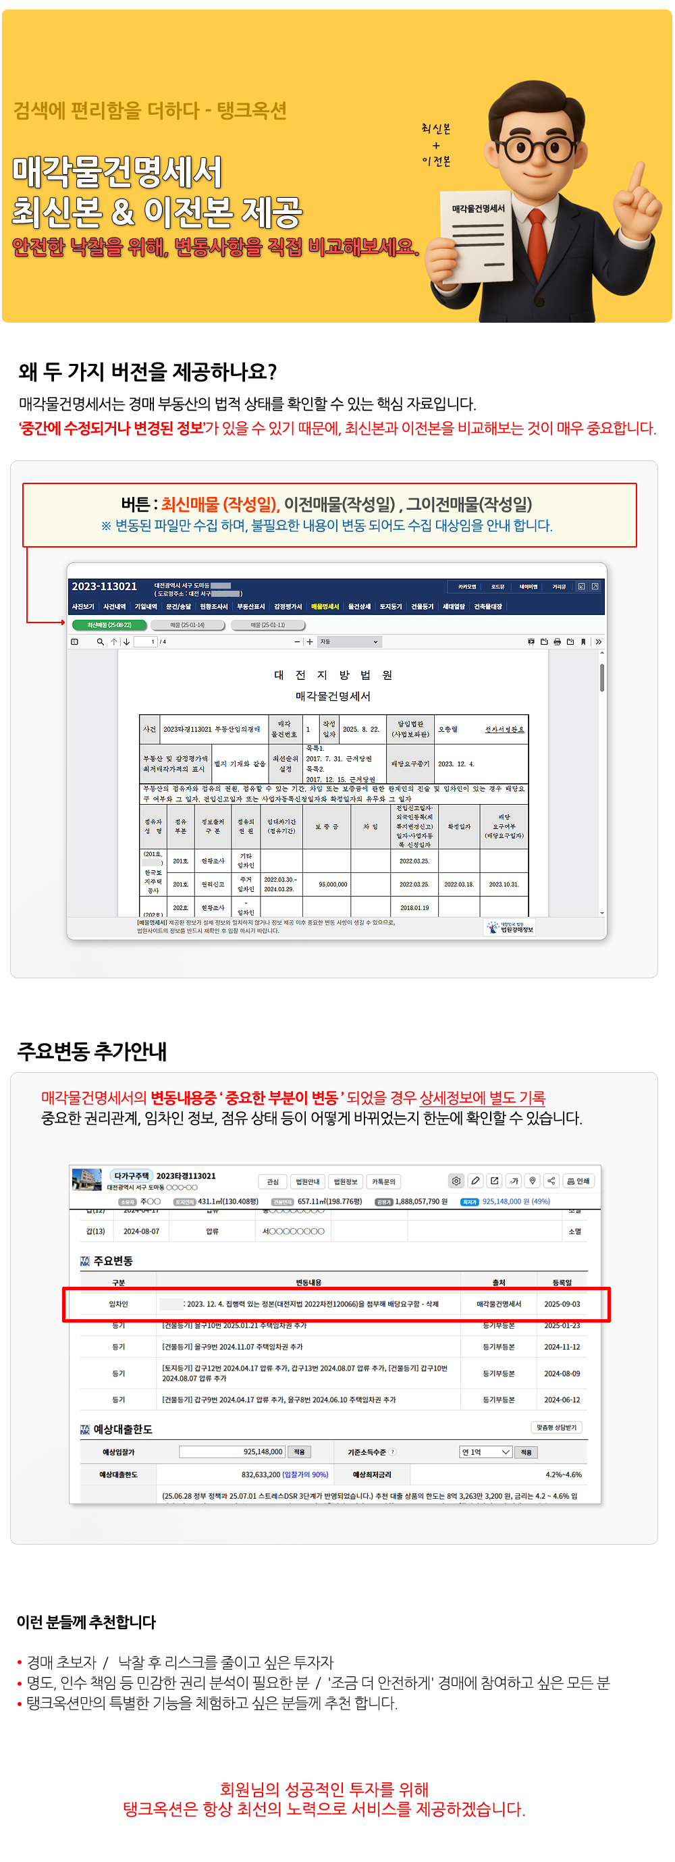Click the 다가구주택 type label
Viewport: 675px width, 1862px height.
(x=132, y=1176)
